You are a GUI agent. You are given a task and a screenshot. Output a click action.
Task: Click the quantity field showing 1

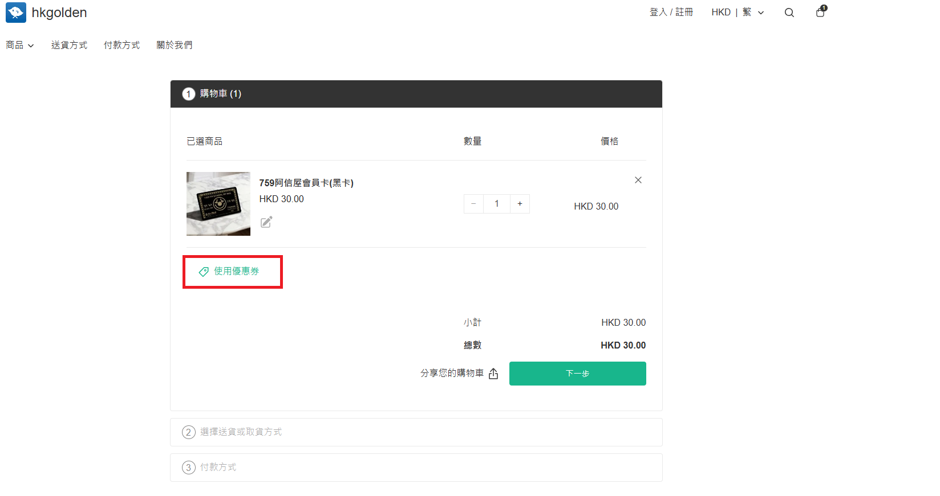[497, 204]
